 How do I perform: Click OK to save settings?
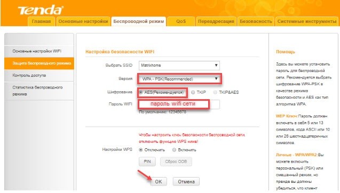coord(159,181)
